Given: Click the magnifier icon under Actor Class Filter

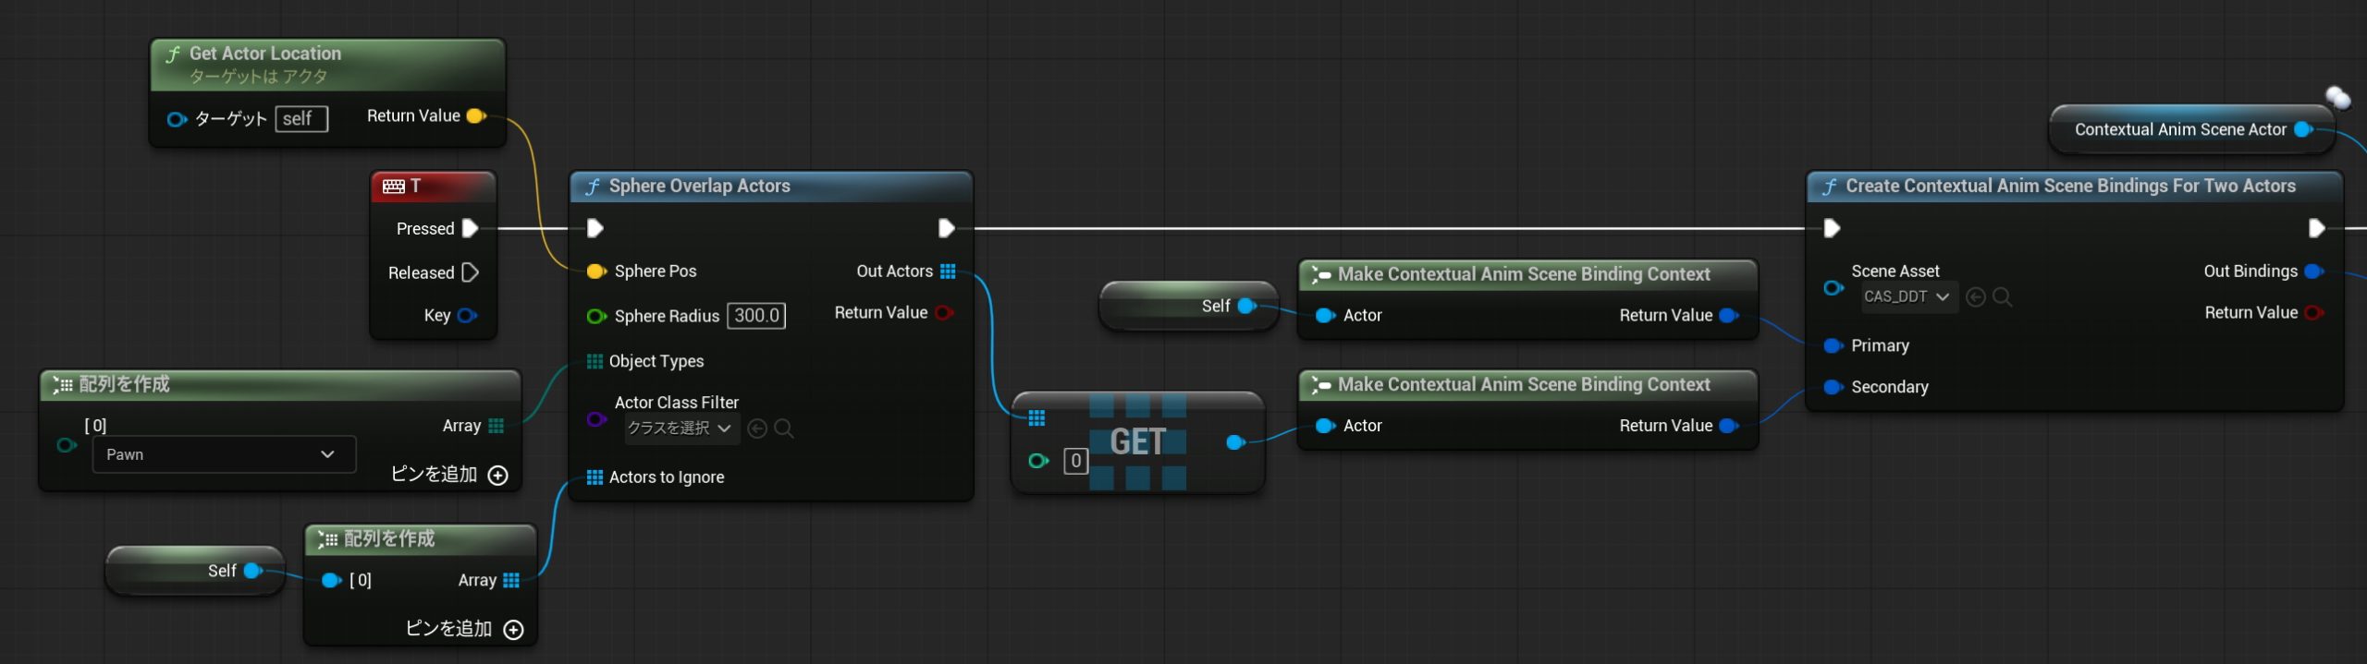Looking at the screenshot, I should (783, 429).
